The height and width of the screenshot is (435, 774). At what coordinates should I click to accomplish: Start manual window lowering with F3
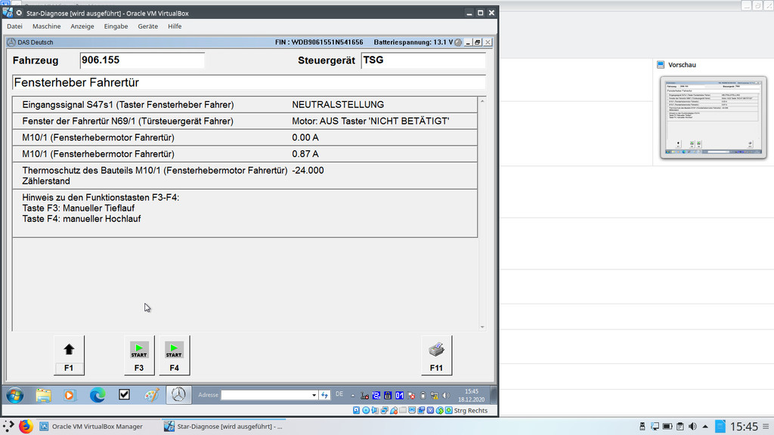pyautogui.click(x=139, y=356)
